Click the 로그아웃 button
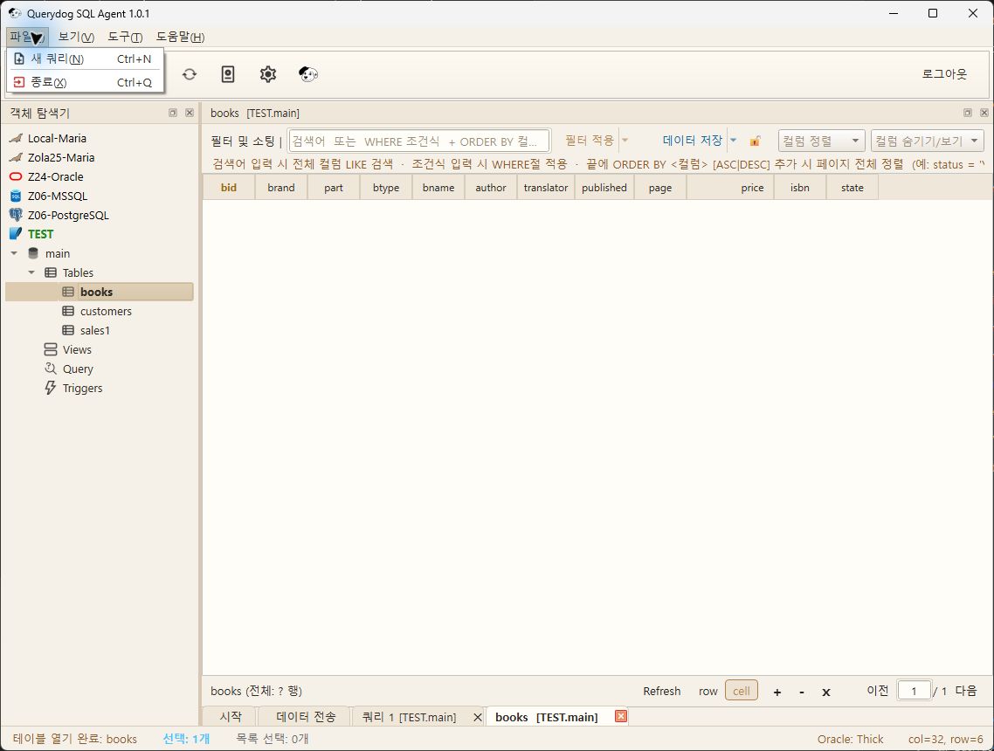994x751 pixels. (944, 74)
